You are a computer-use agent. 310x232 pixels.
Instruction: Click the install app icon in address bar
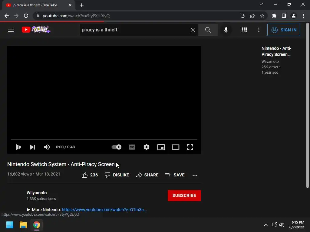coord(242,16)
